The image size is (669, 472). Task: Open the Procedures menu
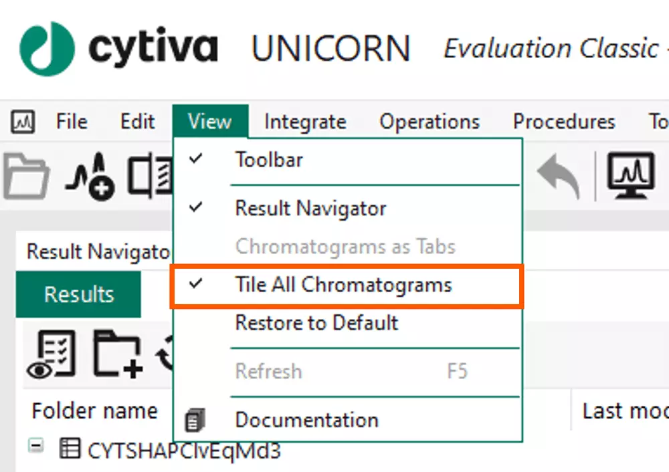[x=564, y=122]
